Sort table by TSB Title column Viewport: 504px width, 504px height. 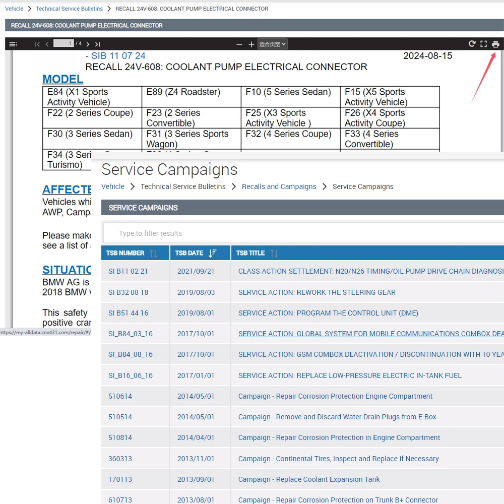point(274,253)
